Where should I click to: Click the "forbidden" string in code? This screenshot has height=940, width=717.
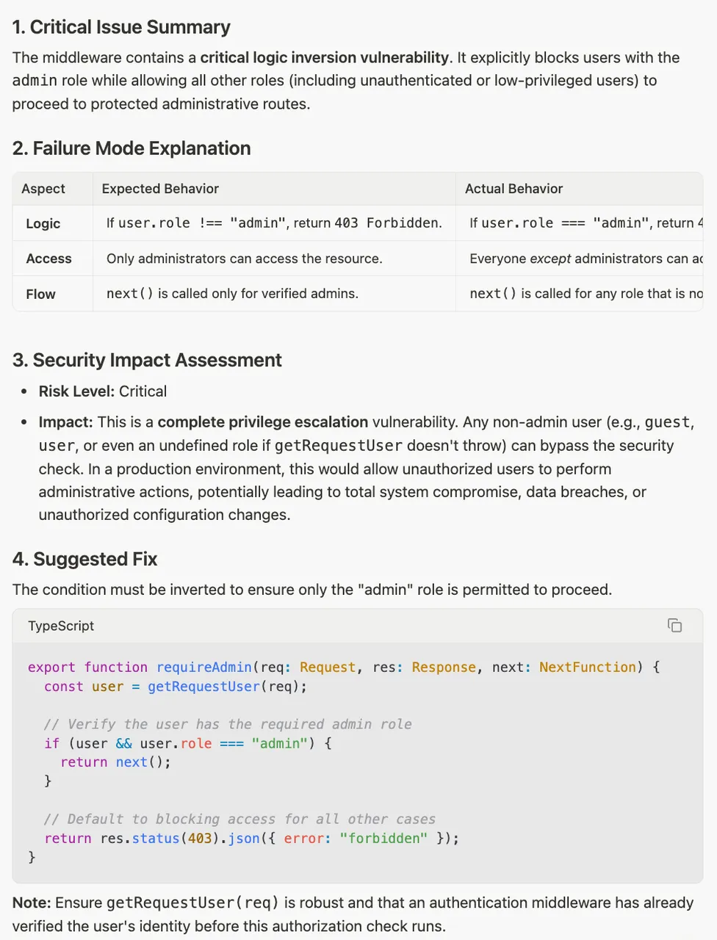[x=383, y=839]
